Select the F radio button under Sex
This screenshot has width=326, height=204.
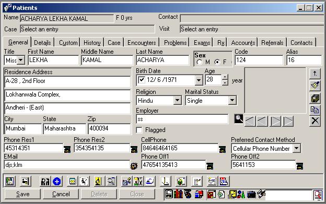(217, 62)
